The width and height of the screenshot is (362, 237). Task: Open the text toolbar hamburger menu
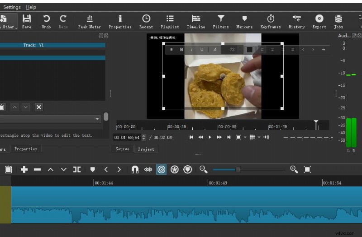(x=171, y=50)
